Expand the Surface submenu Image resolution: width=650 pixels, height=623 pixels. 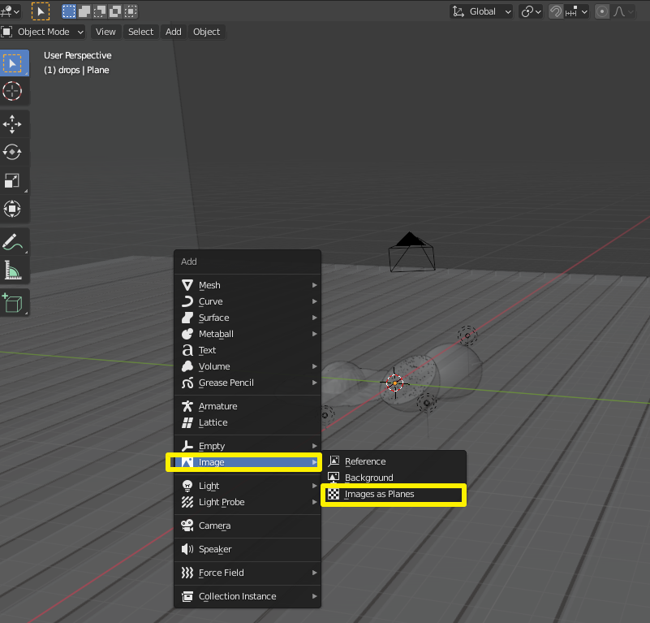[248, 318]
